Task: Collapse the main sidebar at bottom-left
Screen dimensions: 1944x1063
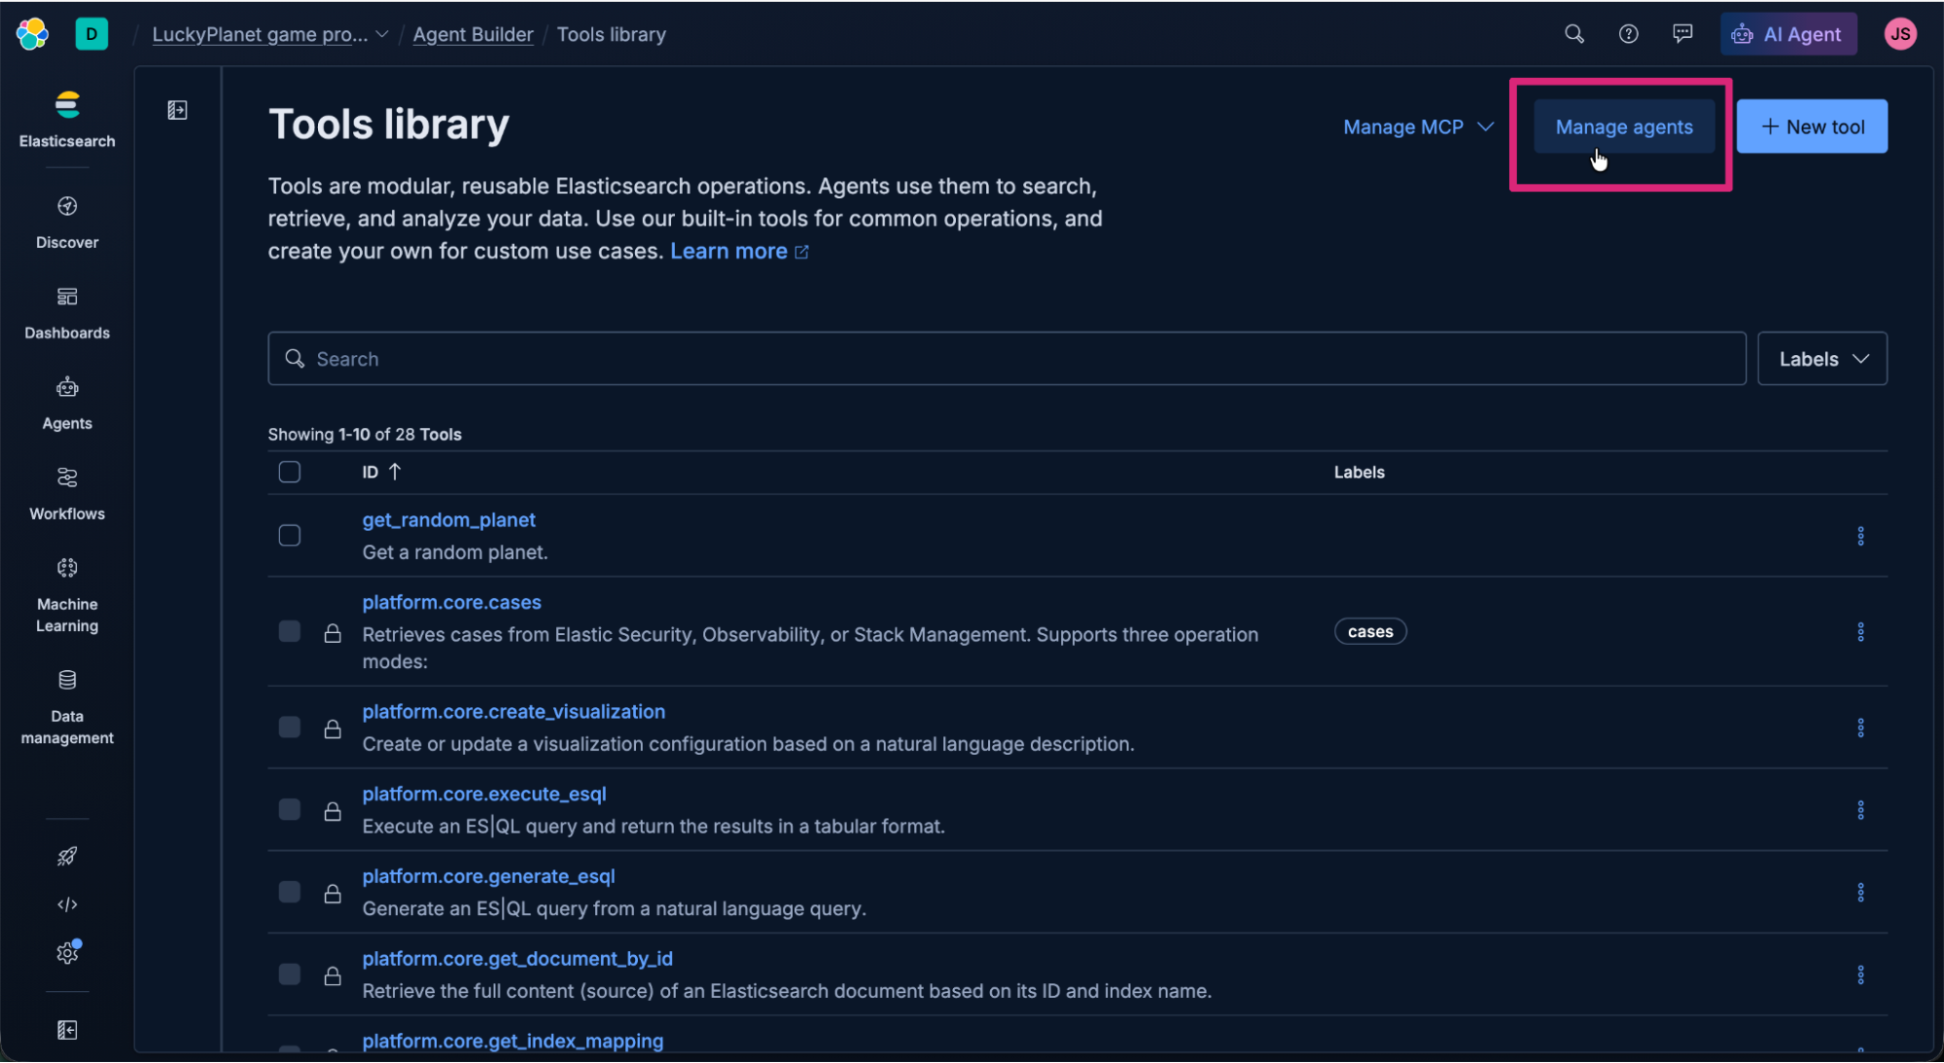Action: [x=67, y=1030]
